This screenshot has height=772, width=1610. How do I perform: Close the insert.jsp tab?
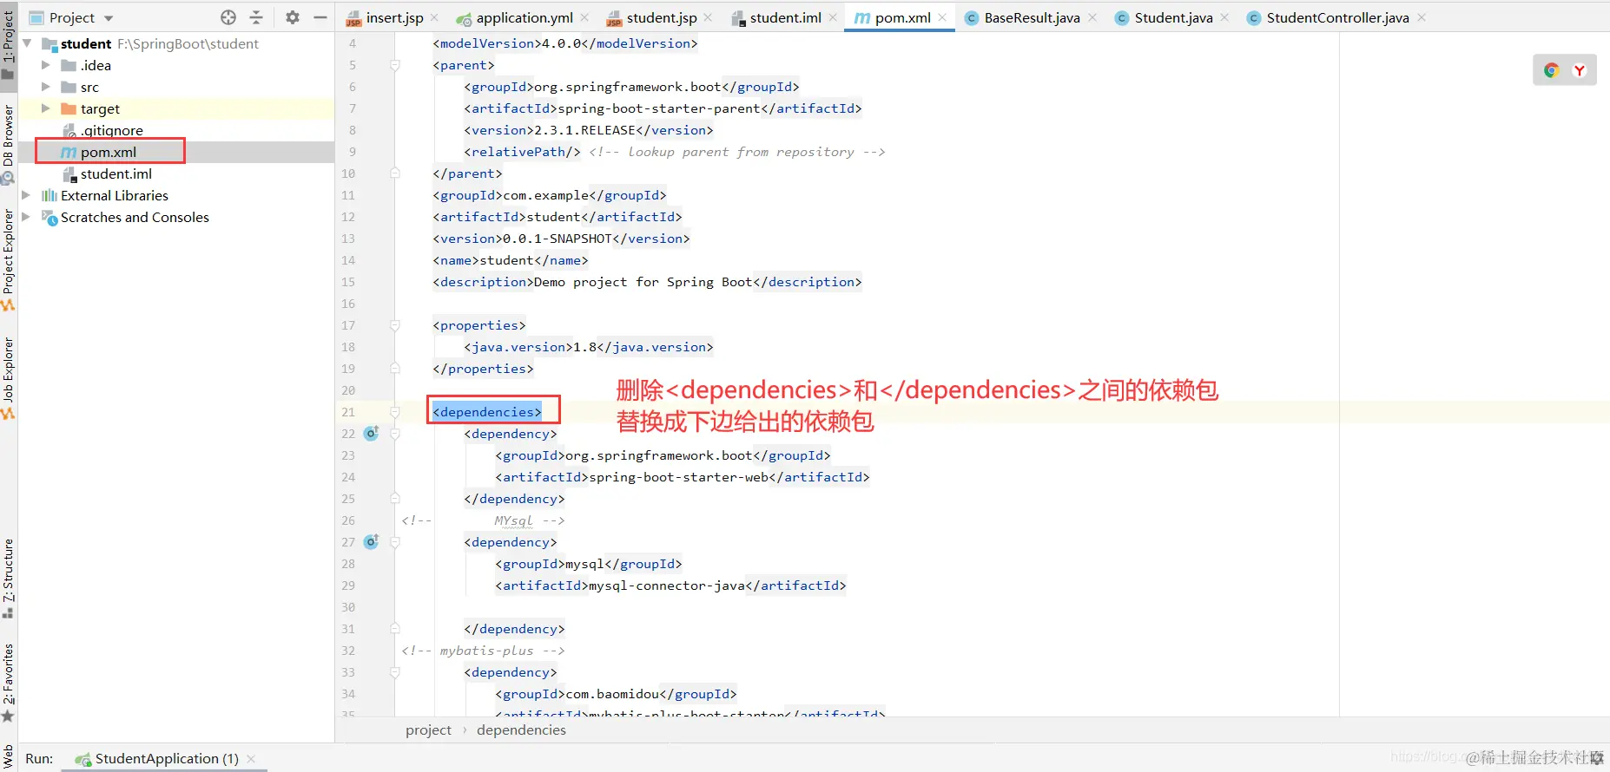pos(434,17)
